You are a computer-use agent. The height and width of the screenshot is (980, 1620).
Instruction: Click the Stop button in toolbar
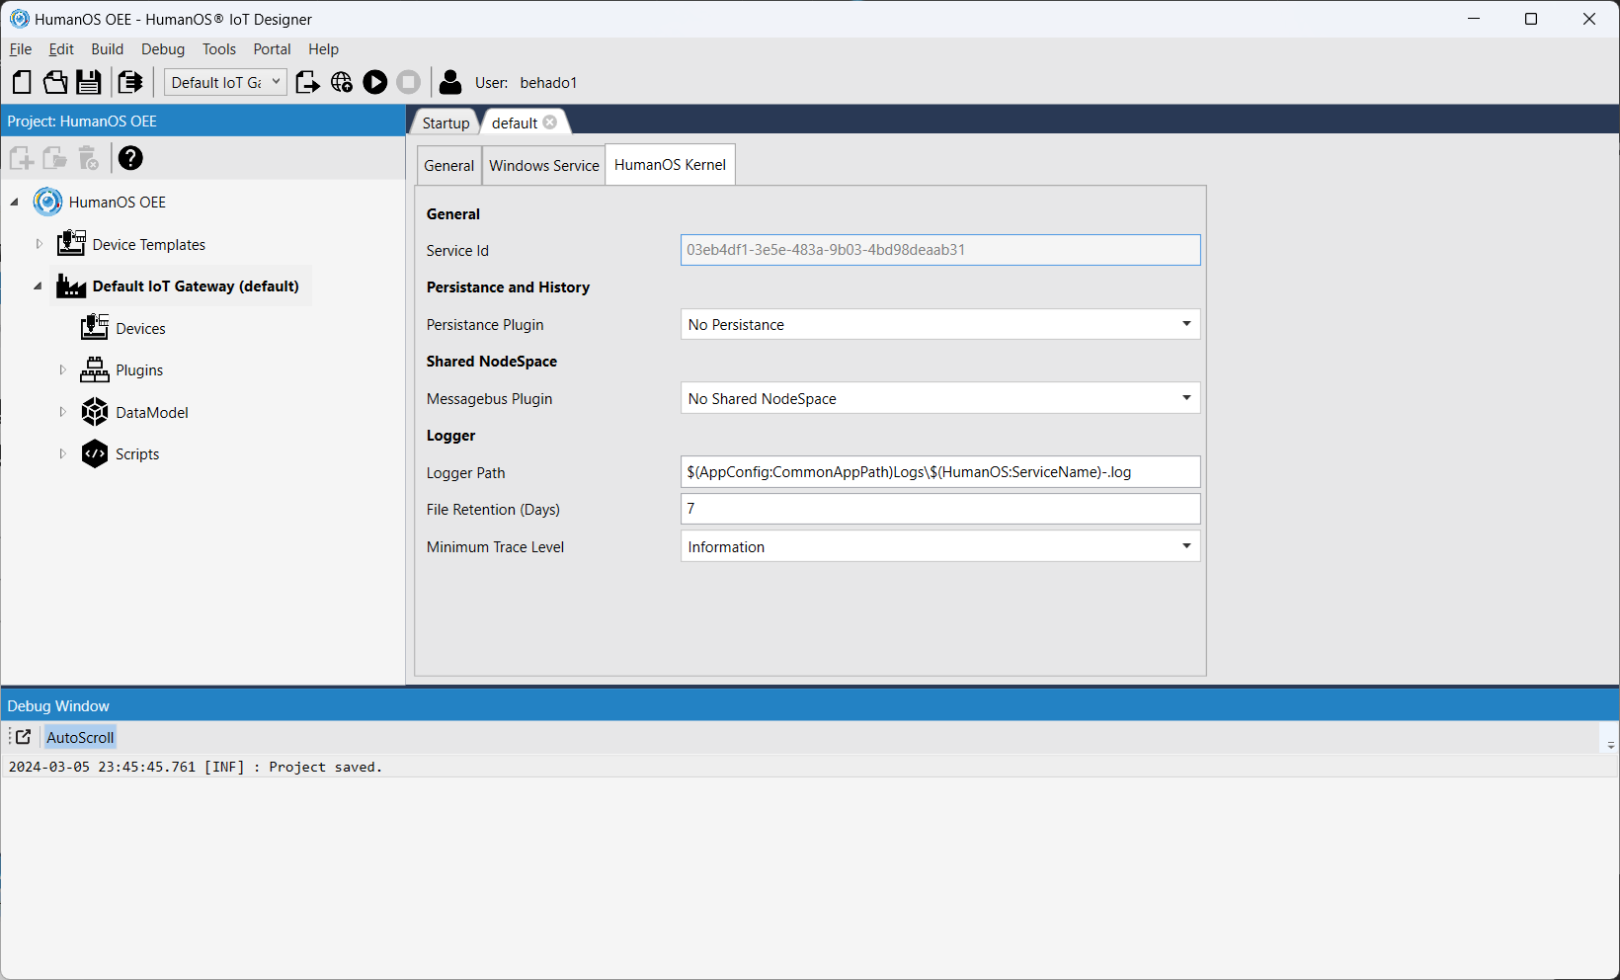(409, 82)
